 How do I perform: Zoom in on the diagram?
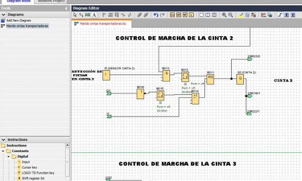tap(224, 15)
